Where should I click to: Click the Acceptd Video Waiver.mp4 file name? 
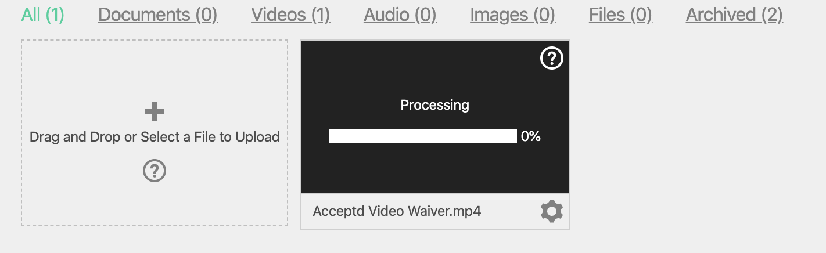[397, 211]
